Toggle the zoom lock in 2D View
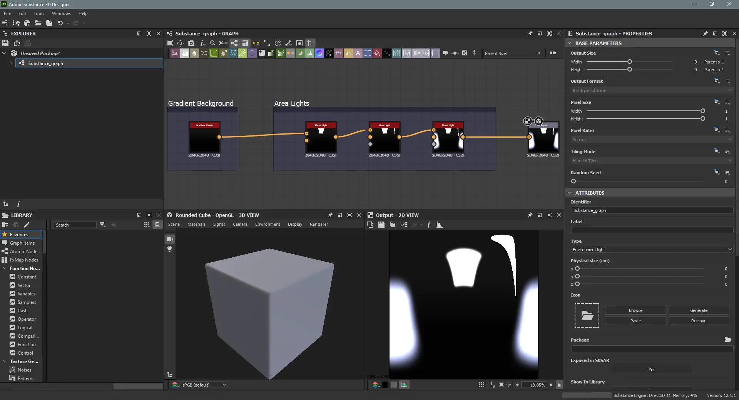739x400 pixels. click(559, 385)
